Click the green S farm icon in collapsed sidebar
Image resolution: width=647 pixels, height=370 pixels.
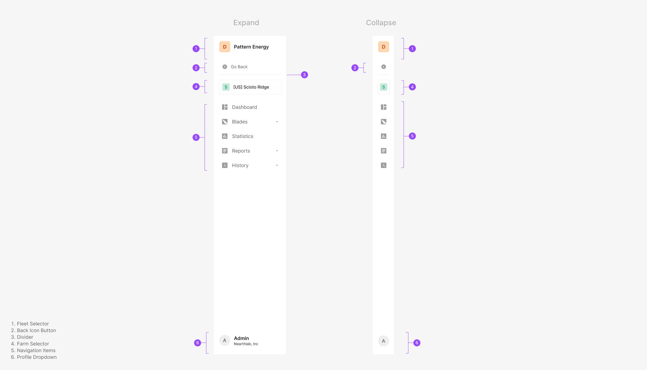pos(384,87)
